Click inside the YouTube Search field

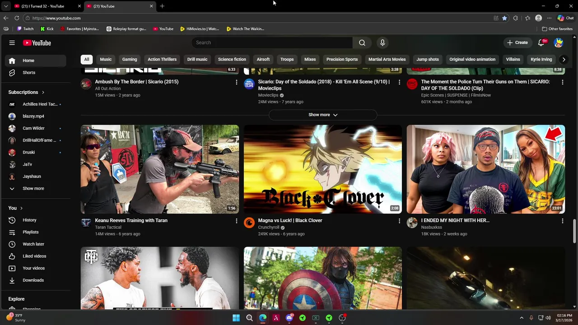pyautogui.click(x=272, y=42)
